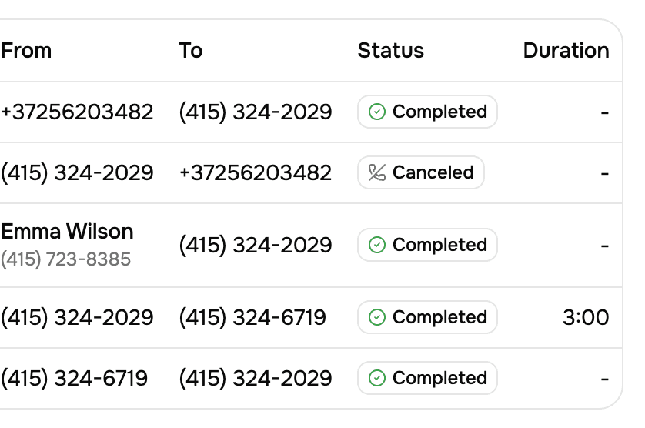Image resolution: width=645 pixels, height=428 pixels.
Task: Click check icon in the last row
Action: tap(376, 378)
